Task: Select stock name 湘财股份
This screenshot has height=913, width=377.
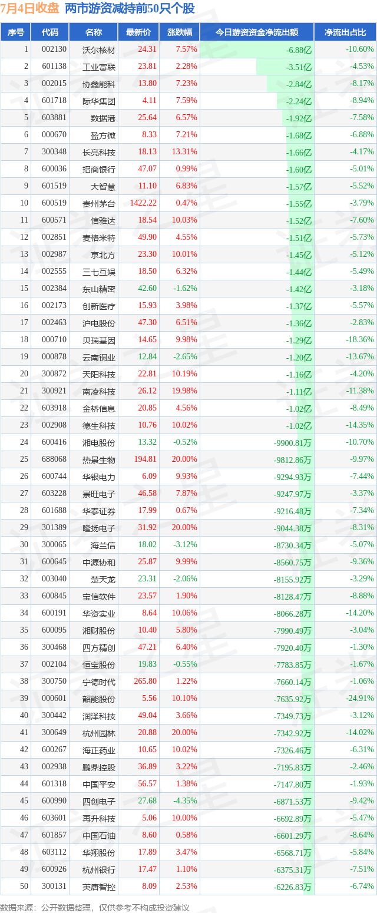Action: click(x=99, y=630)
